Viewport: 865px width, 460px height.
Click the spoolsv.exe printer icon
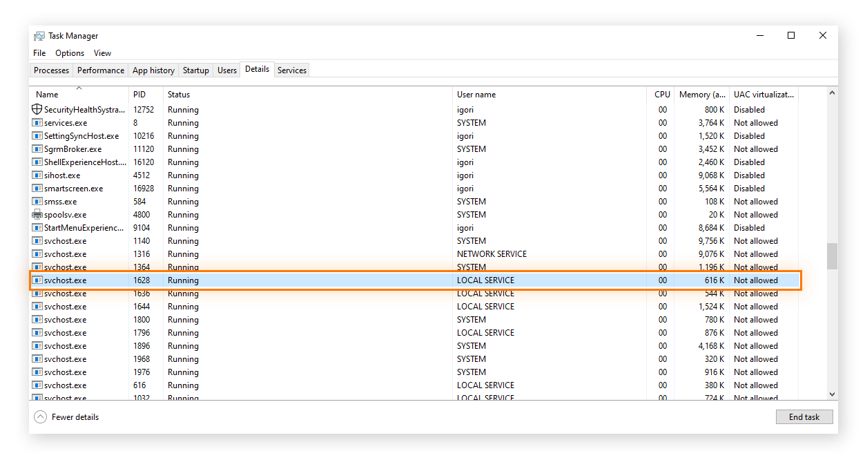pyautogui.click(x=37, y=214)
